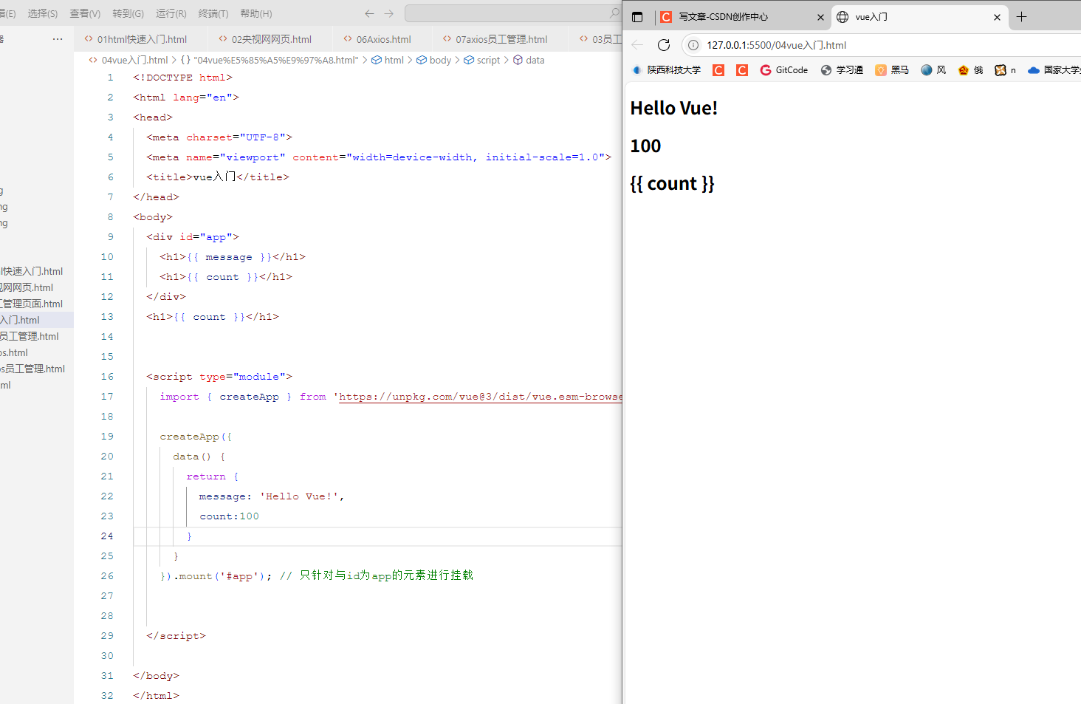Open the 风 bookmark
The height and width of the screenshot is (704, 1081).
[x=933, y=70]
